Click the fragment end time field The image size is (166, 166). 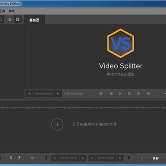click(106, 158)
